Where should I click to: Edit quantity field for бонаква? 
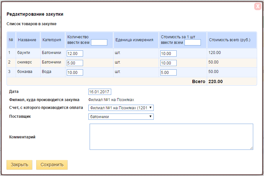pos(75,72)
